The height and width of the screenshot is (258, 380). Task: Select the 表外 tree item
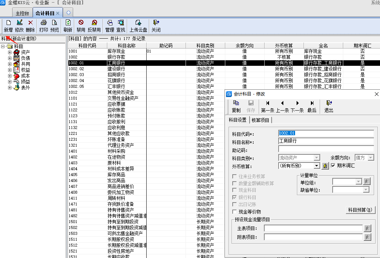click(x=25, y=87)
